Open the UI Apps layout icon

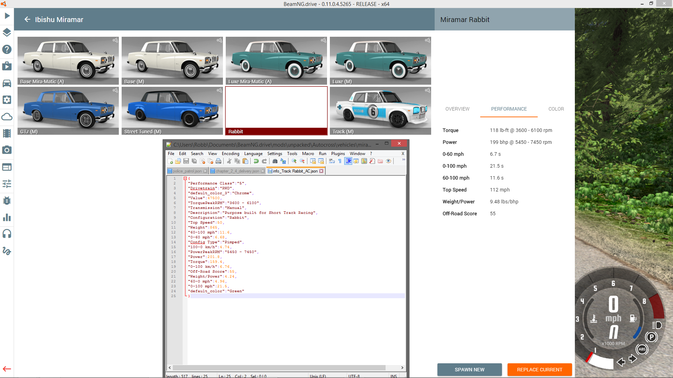click(x=7, y=167)
